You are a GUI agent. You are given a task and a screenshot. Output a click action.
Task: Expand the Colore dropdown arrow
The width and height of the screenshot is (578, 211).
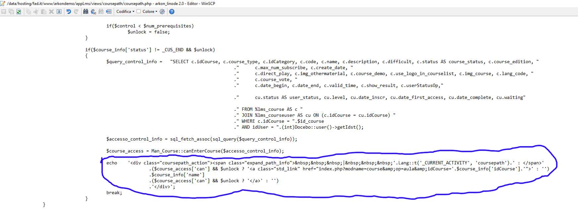[x=157, y=12]
